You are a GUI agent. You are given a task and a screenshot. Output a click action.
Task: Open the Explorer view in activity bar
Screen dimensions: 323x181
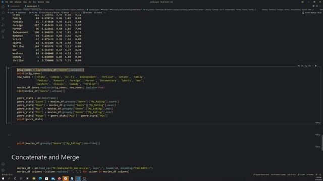click(x=3, y=7)
